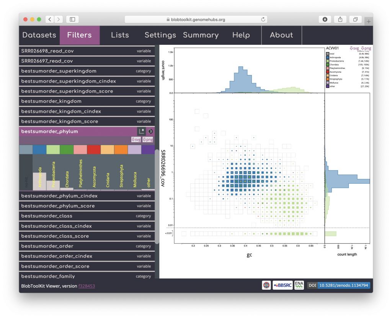The height and width of the screenshot is (318, 392).
Task: Expand the bestsumorder_class field
Action: pyautogui.click(x=87, y=216)
